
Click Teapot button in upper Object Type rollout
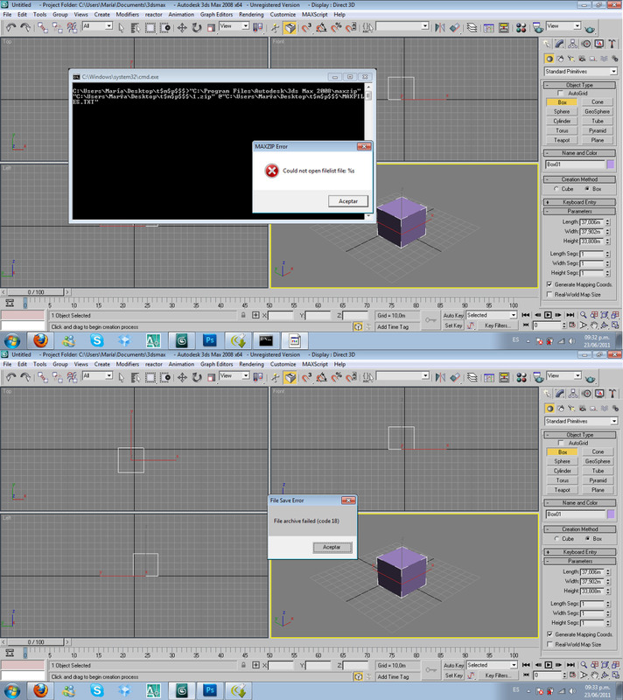tap(562, 140)
